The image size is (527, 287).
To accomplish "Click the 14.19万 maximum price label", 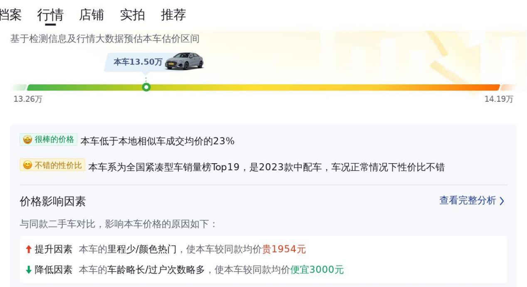I will tap(499, 99).
